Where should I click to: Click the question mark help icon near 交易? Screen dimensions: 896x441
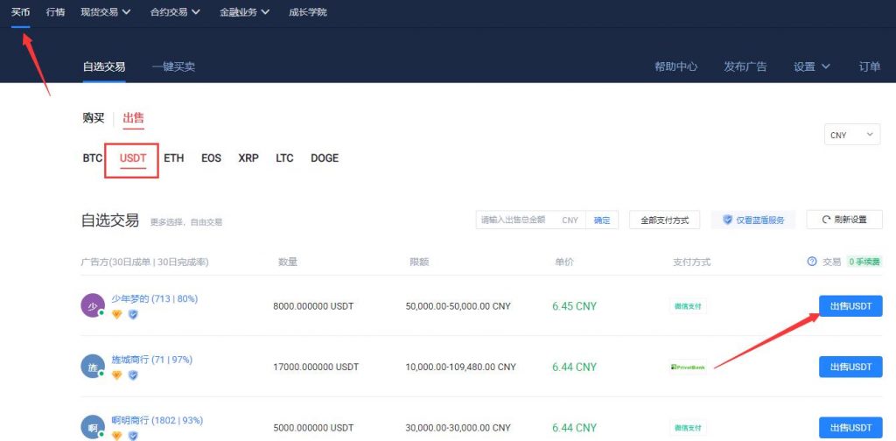point(811,262)
